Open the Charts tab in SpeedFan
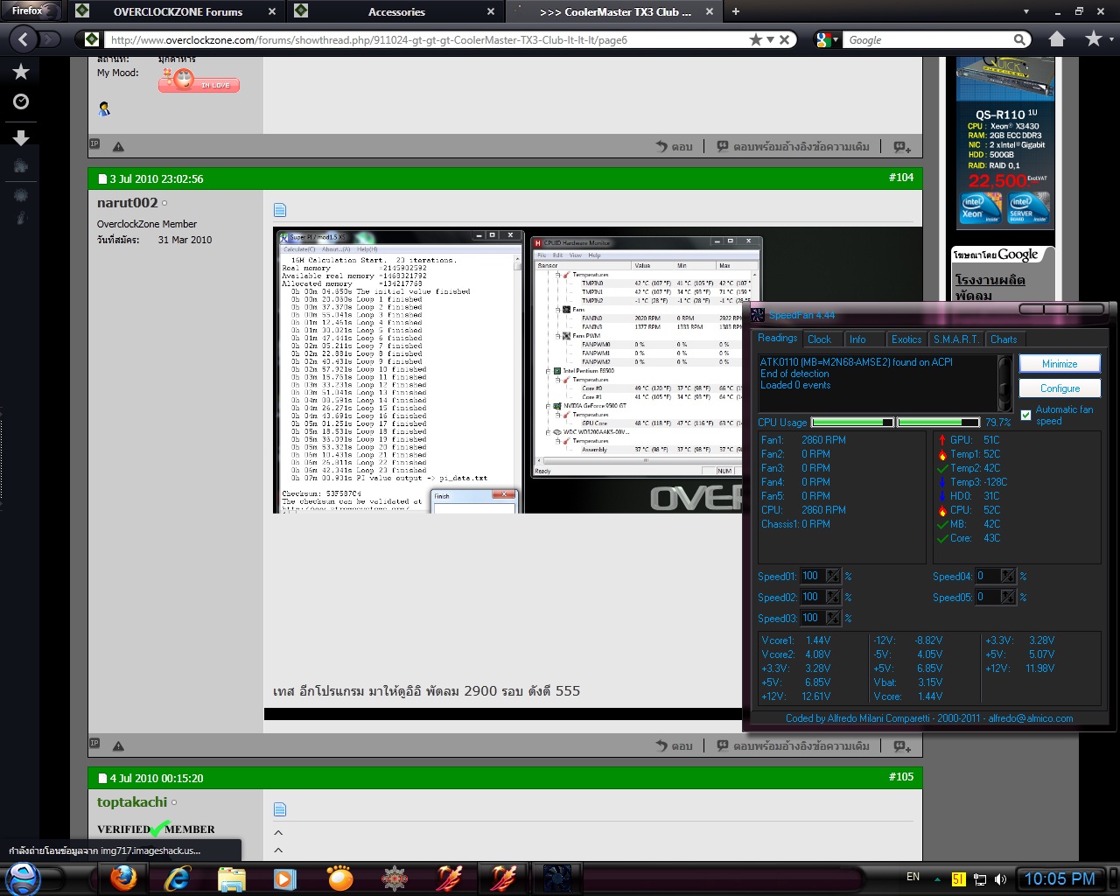The image size is (1120, 896). (x=1004, y=339)
